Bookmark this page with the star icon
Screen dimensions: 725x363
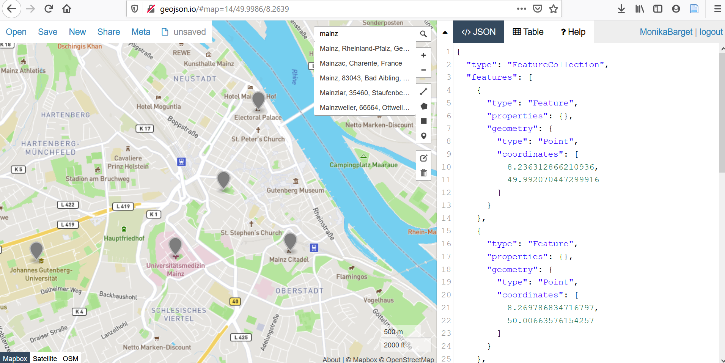[x=554, y=9]
